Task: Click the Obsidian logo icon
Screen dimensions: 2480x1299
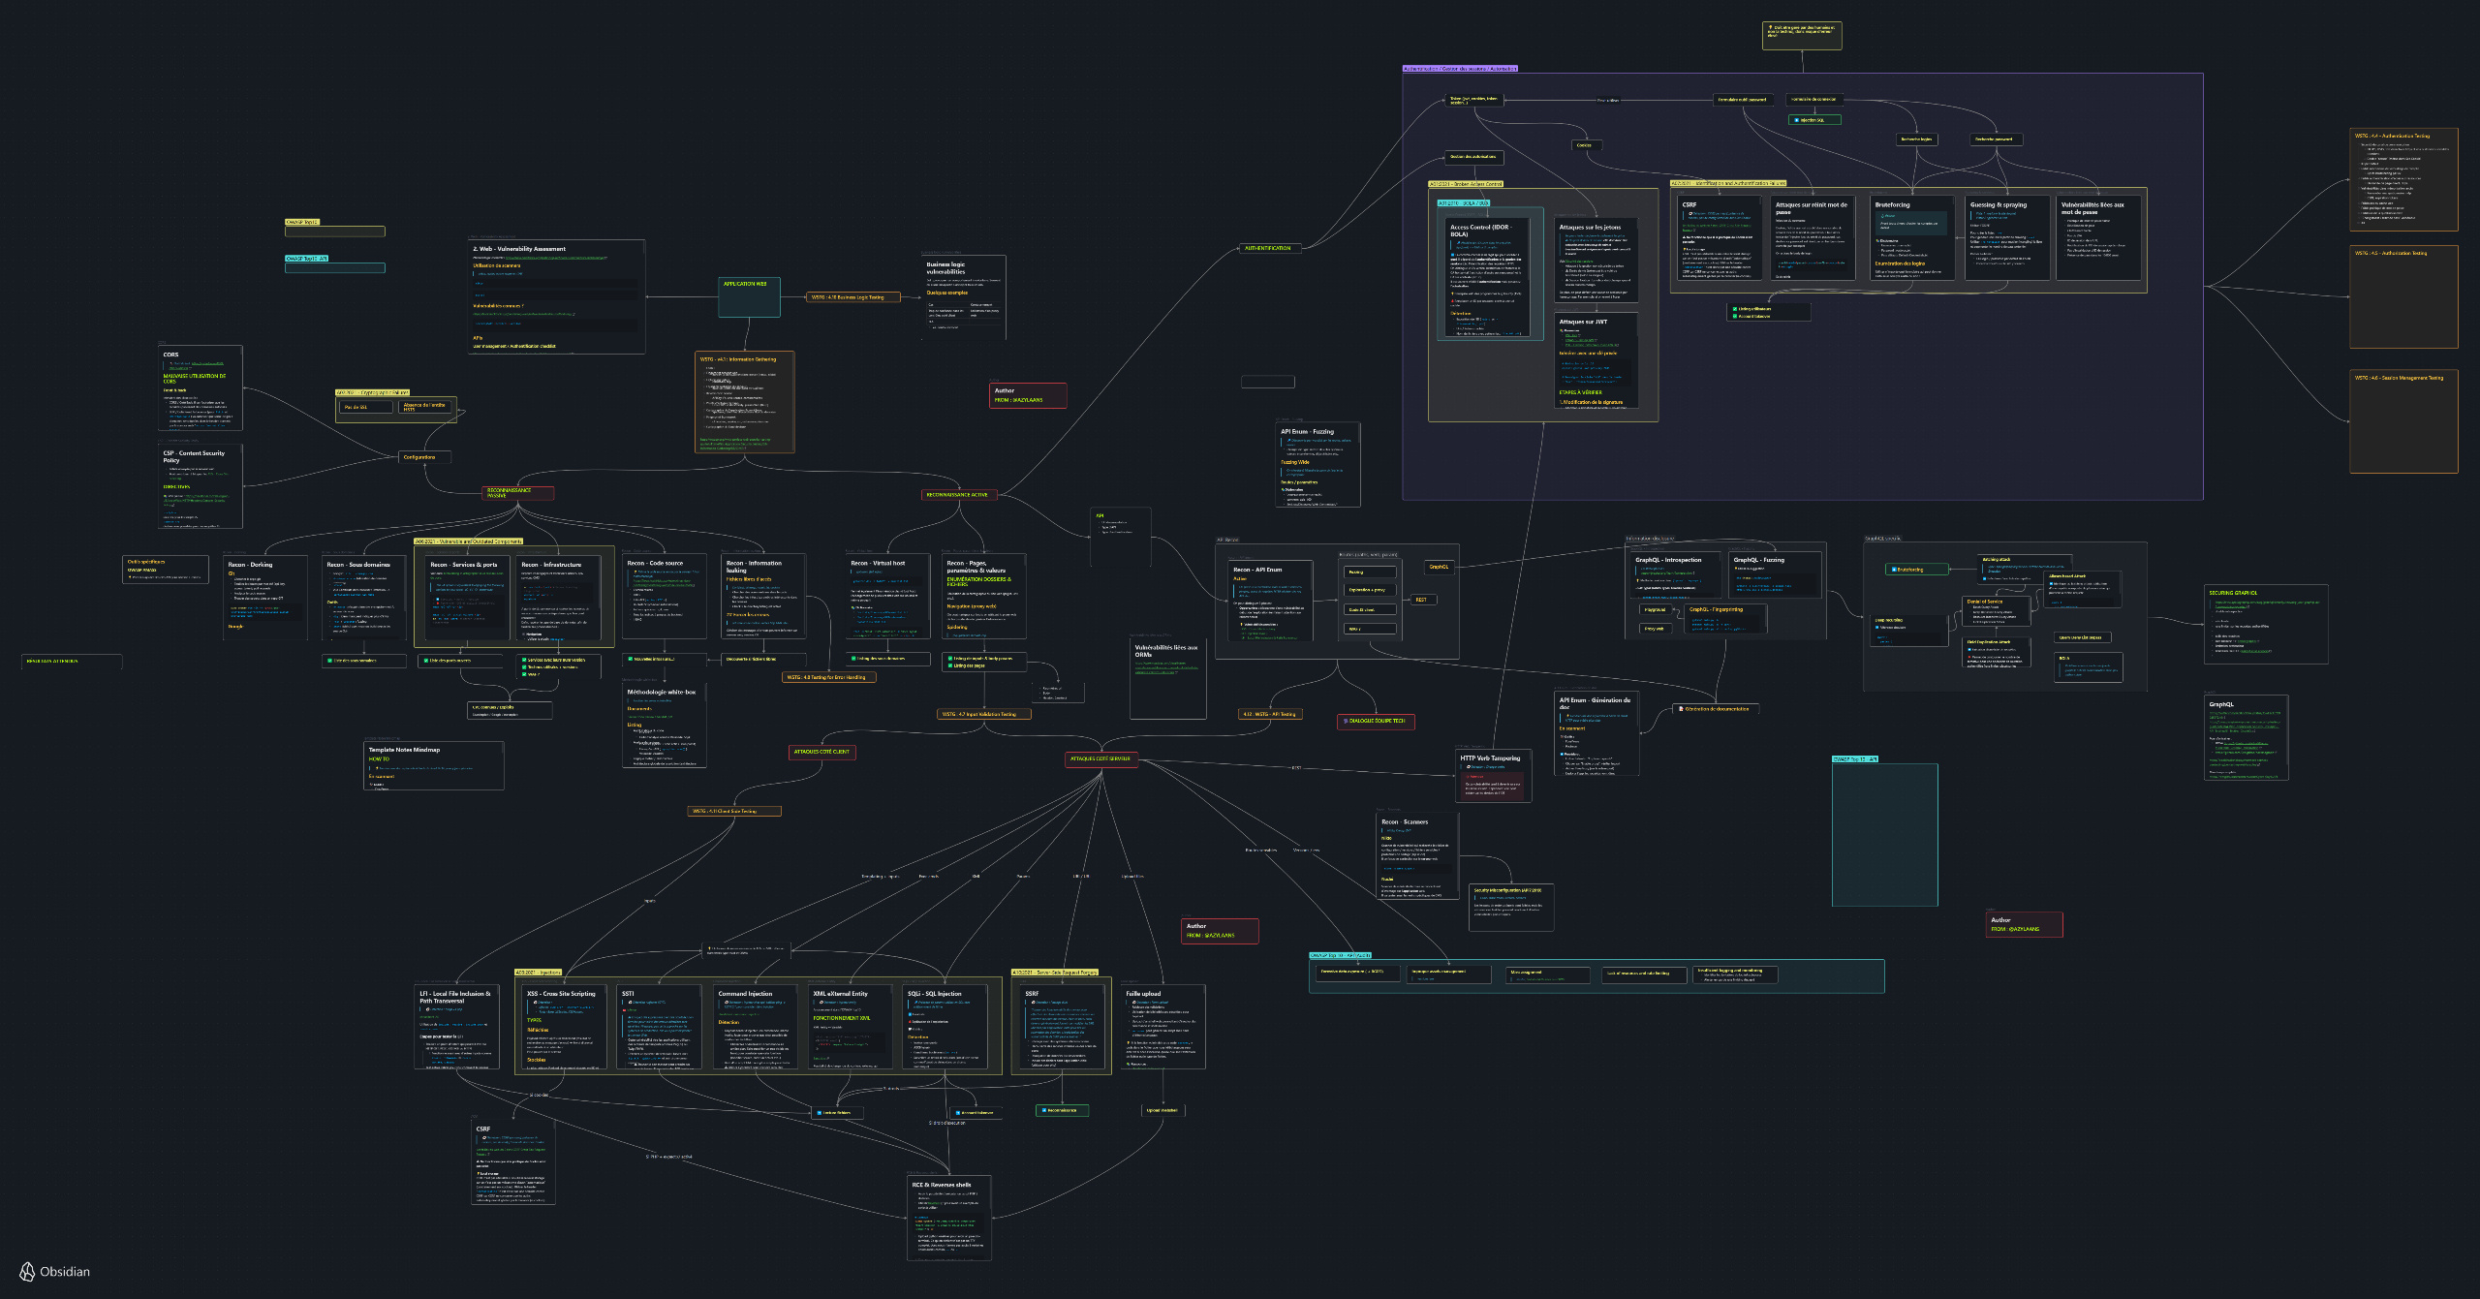Action: [28, 1272]
